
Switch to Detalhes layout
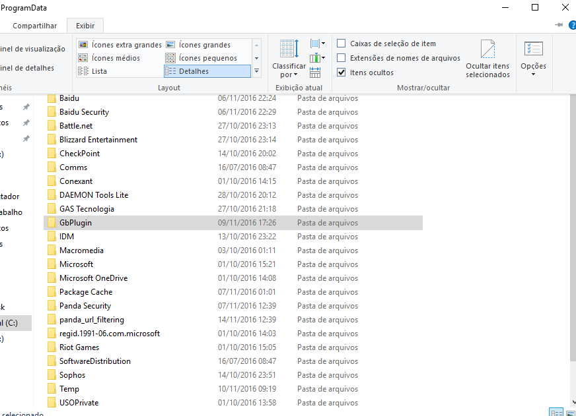(x=207, y=71)
